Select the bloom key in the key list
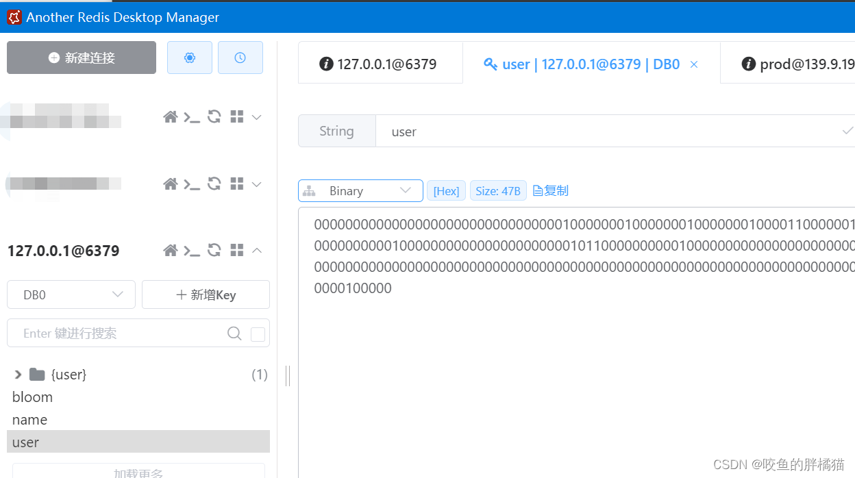The height and width of the screenshot is (478, 855). (32, 397)
